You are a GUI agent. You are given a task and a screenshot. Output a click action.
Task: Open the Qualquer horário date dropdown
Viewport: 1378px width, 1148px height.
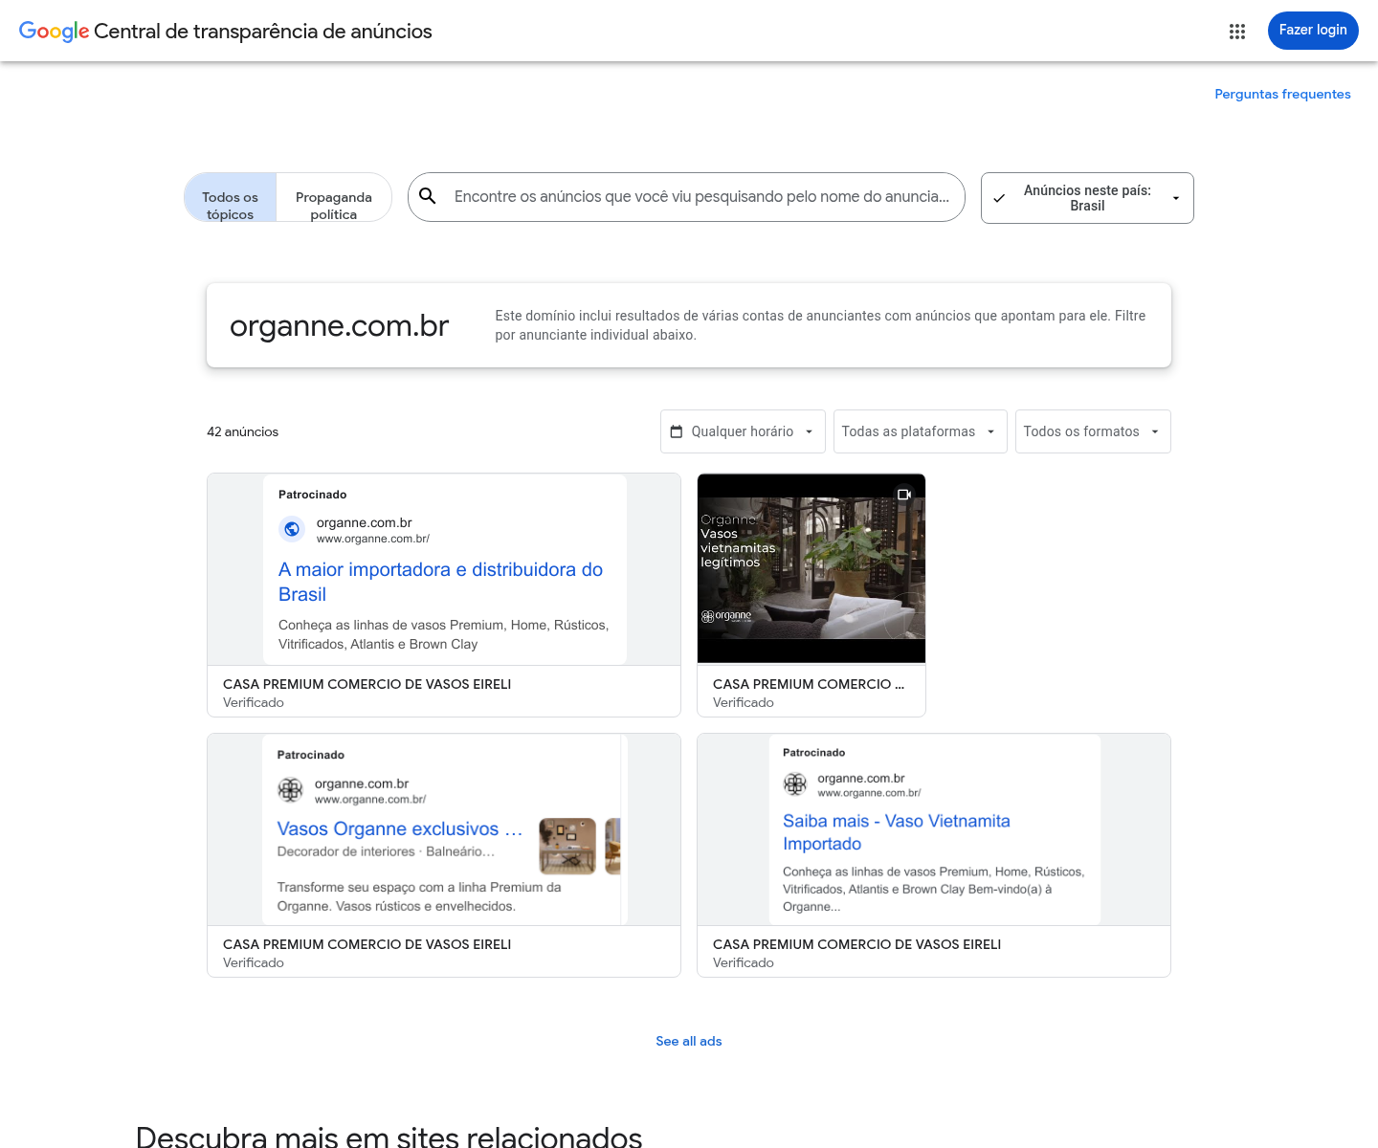click(743, 431)
